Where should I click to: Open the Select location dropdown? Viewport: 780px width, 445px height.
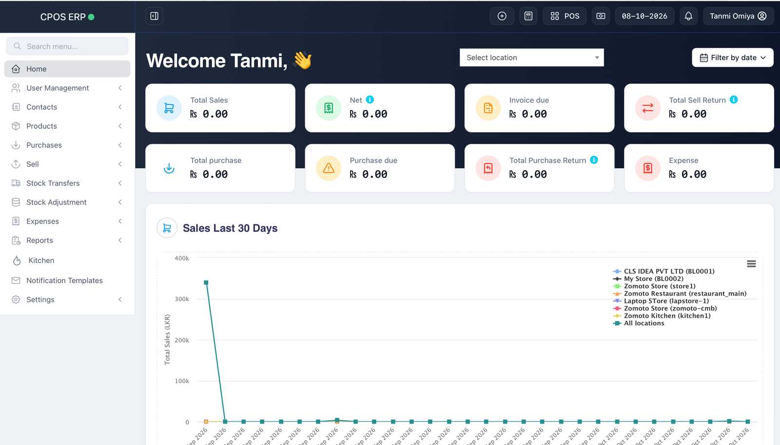[x=531, y=58]
